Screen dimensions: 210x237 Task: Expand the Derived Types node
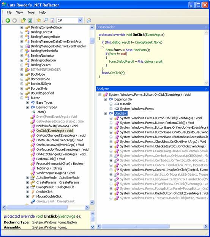point(27,107)
